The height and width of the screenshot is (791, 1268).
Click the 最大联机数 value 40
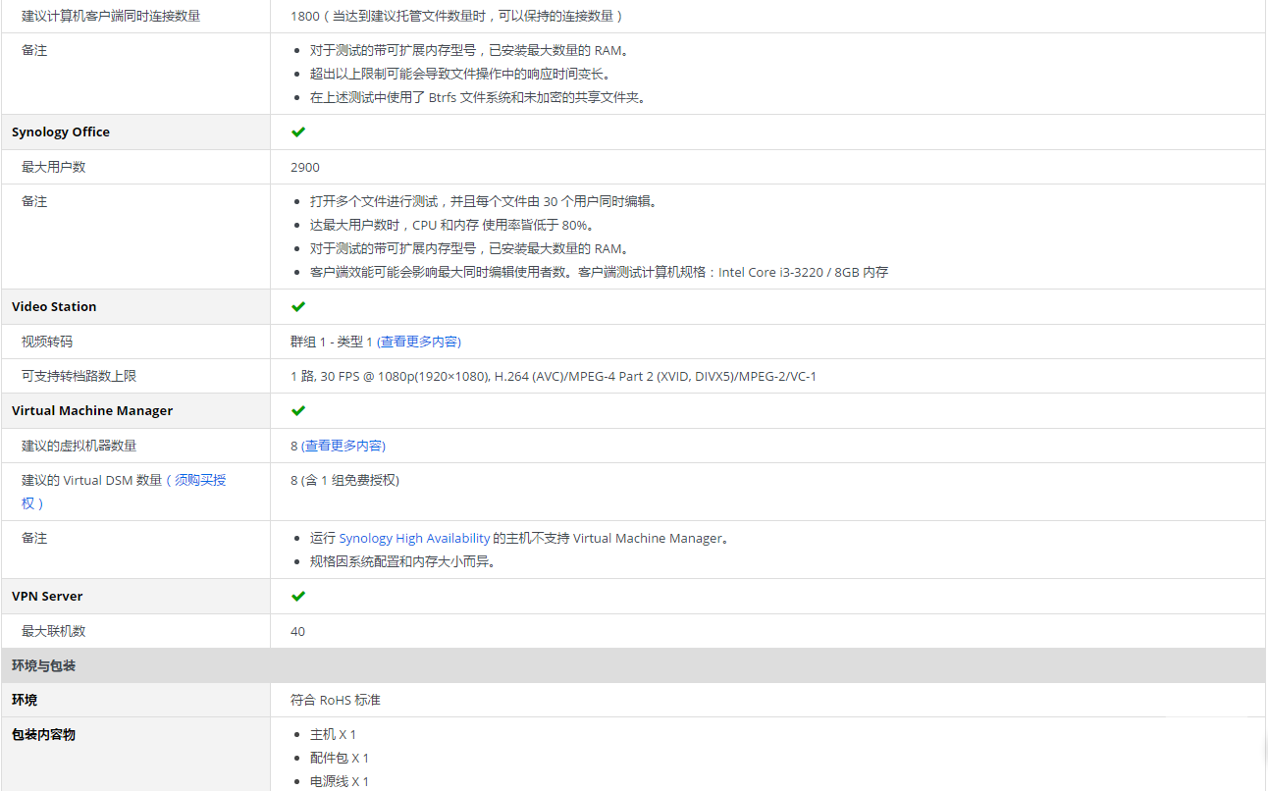click(x=298, y=631)
